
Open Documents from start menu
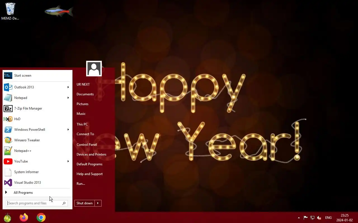pos(85,94)
